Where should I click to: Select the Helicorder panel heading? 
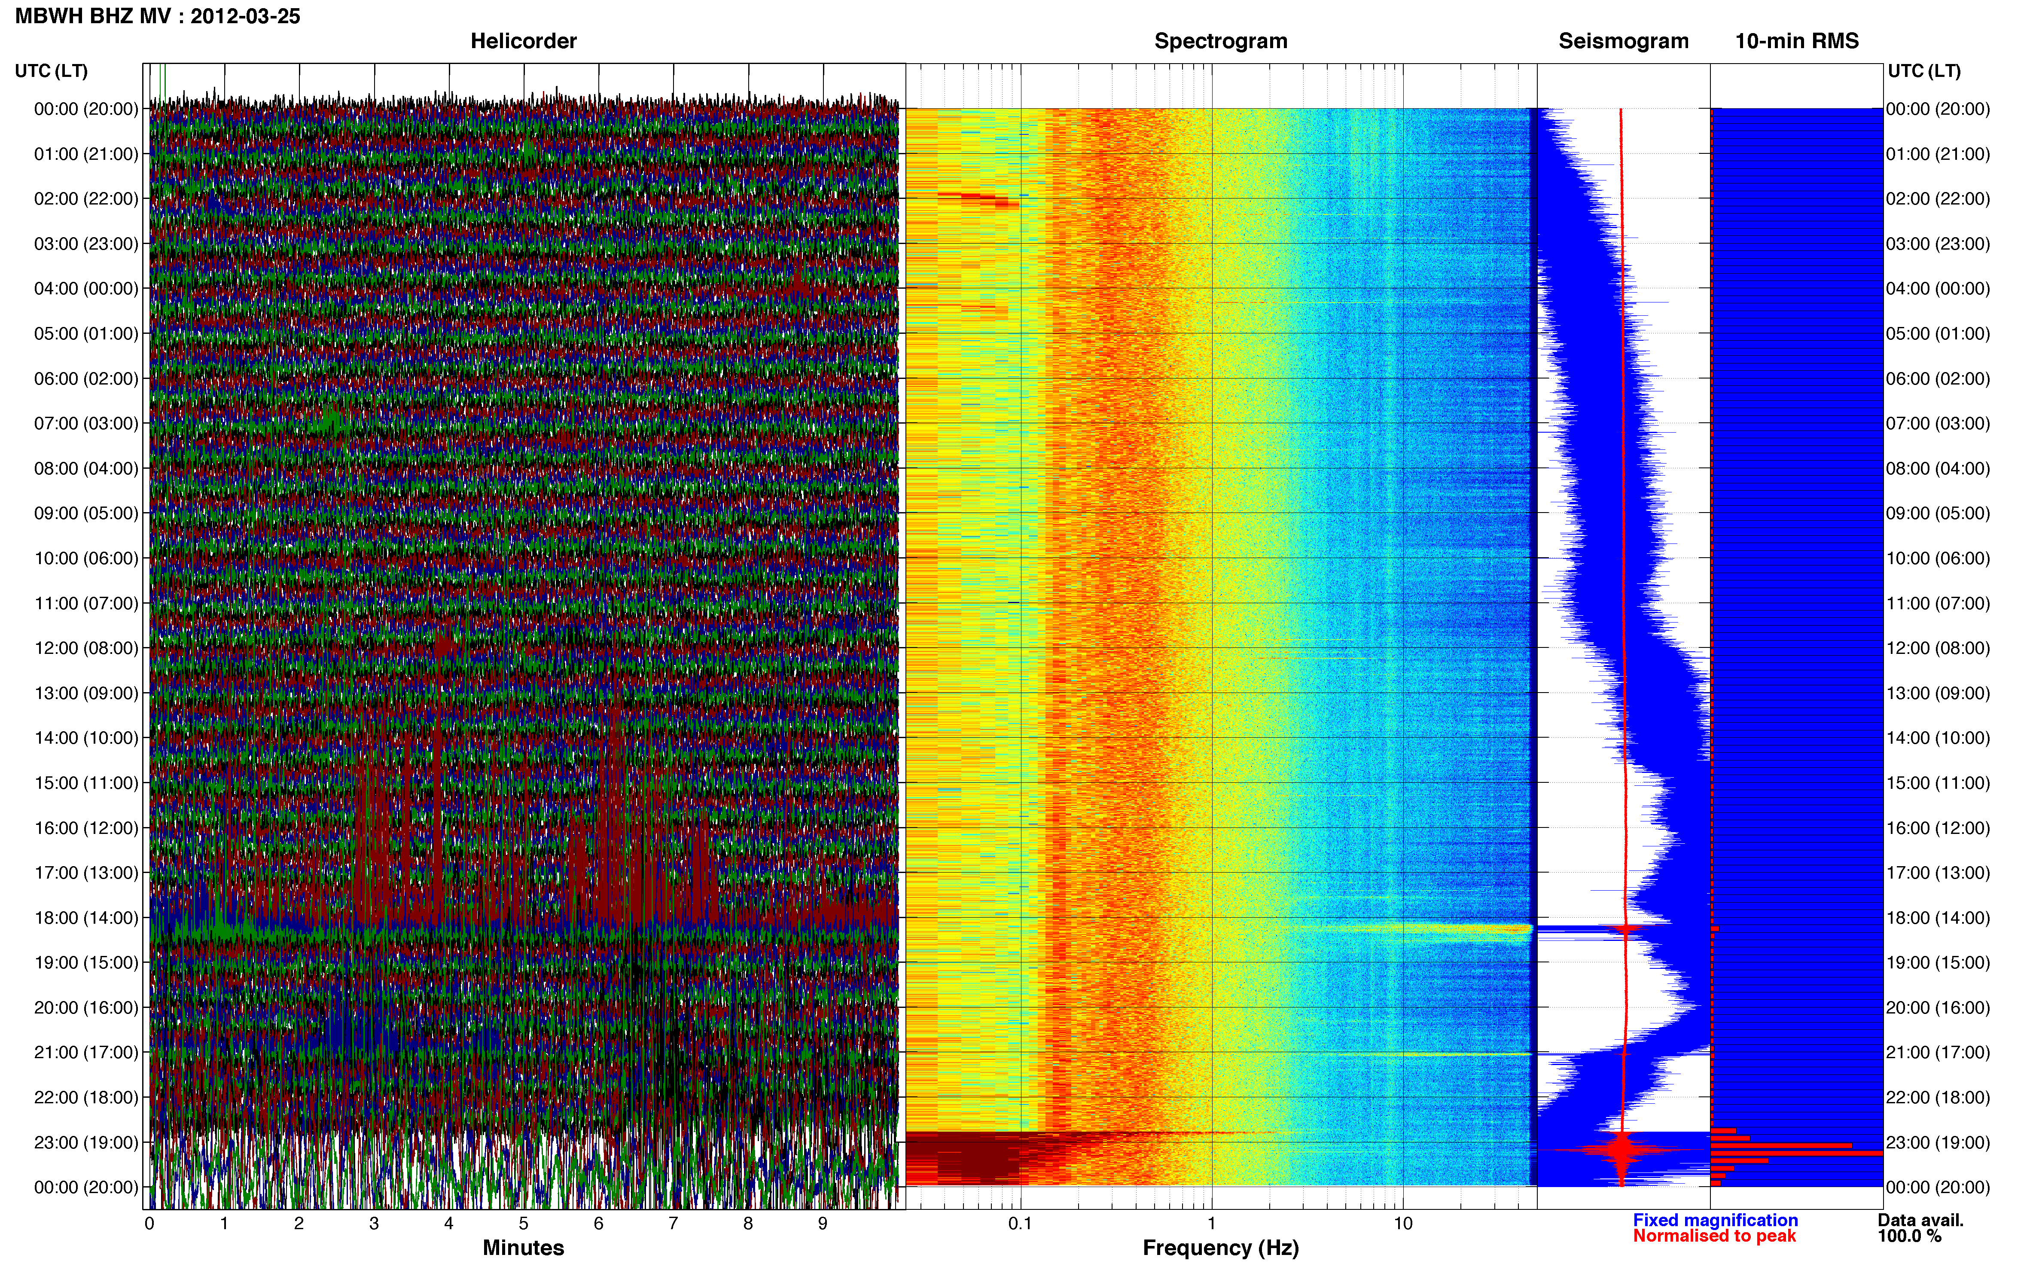524,41
